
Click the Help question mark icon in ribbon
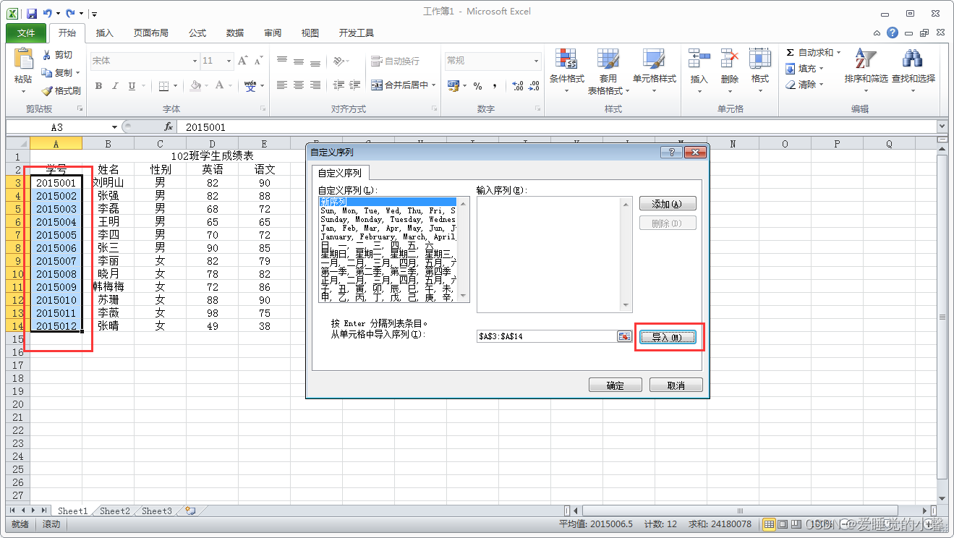pyautogui.click(x=893, y=33)
